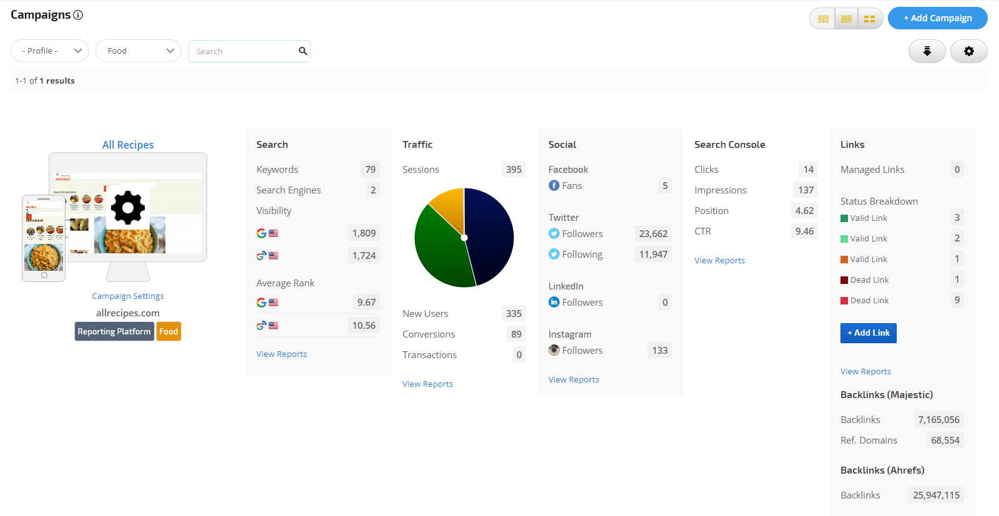Open View Reports under Search Console
This screenshot has width=999, height=516.
point(719,260)
